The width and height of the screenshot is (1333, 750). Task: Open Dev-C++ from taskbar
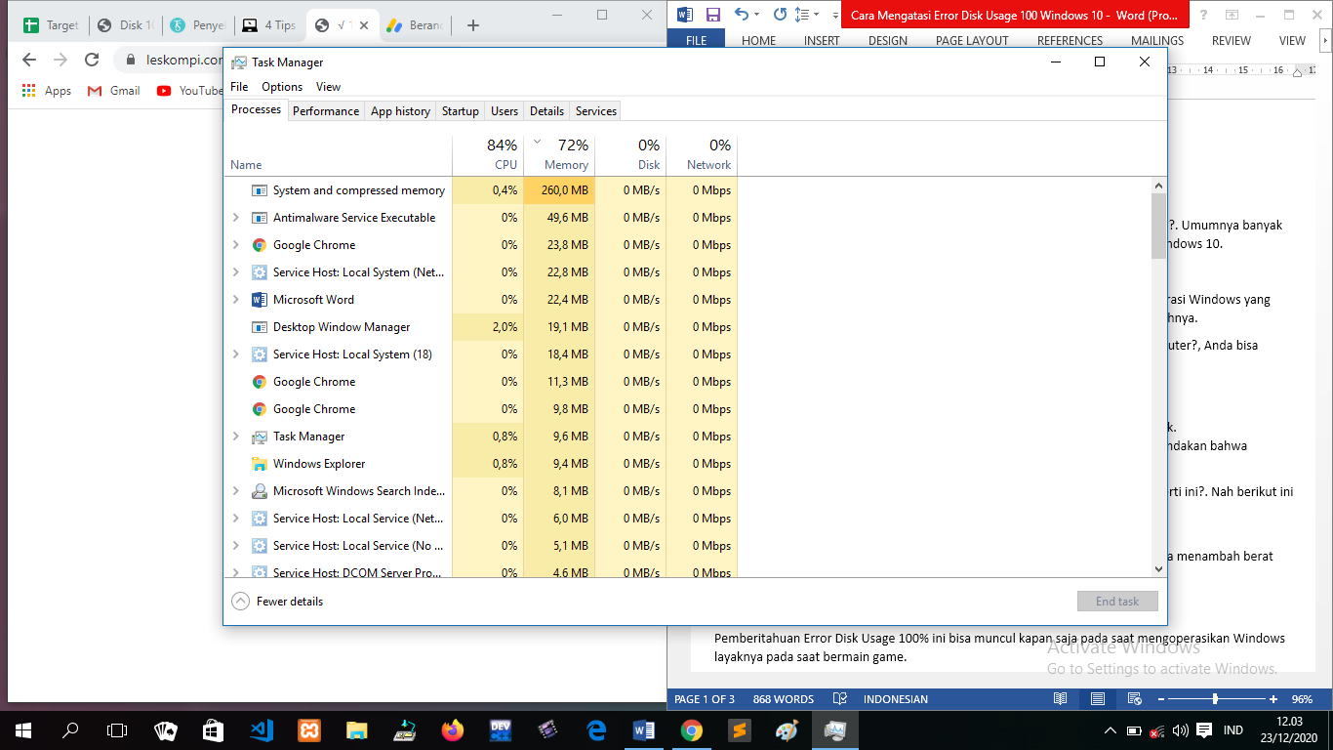point(500,729)
